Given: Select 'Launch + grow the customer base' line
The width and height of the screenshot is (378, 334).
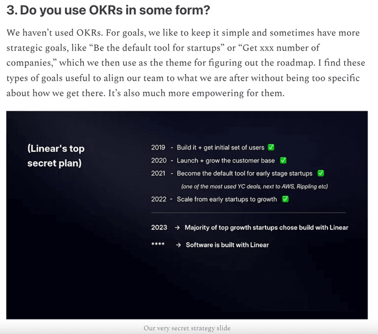Looking at the screenshot, I should pos(226,160).
